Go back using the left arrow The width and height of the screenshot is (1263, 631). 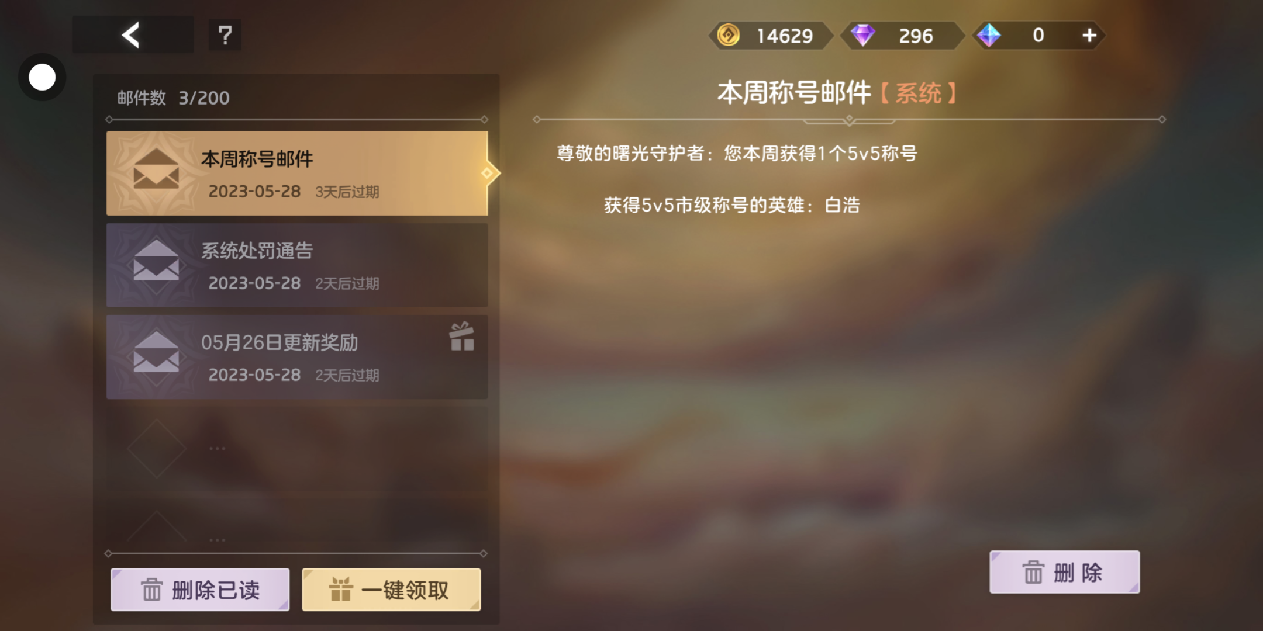132,35
